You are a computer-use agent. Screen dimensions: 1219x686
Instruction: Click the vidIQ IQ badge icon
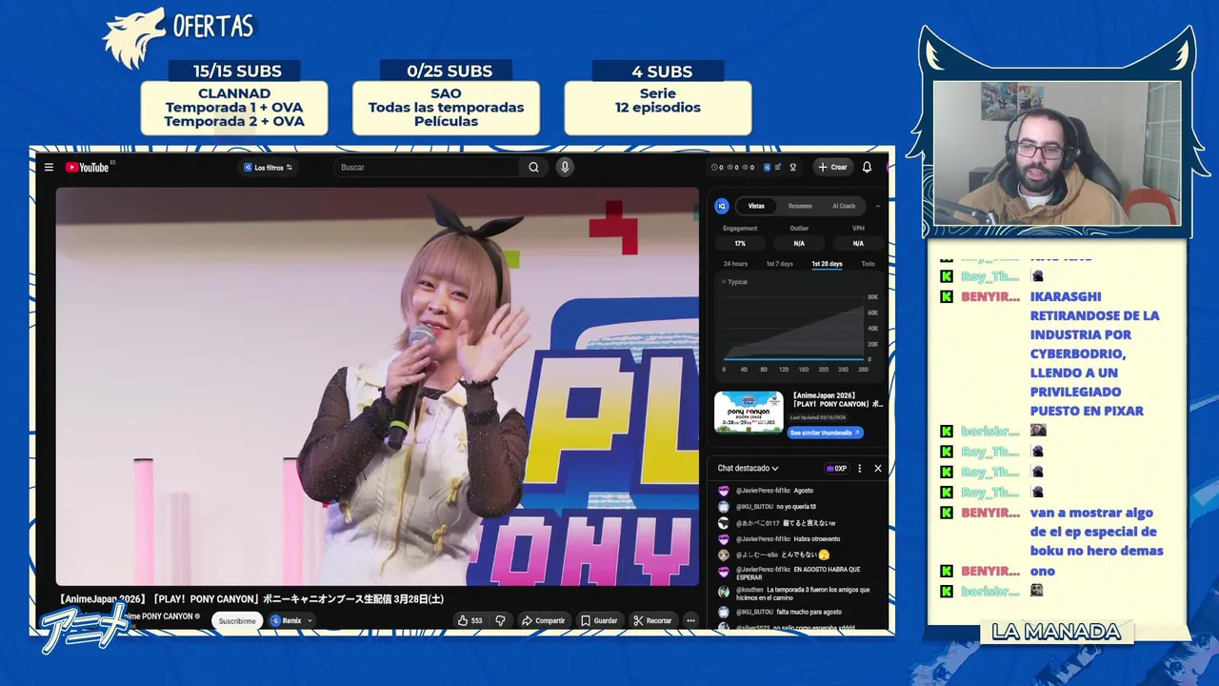722,206
